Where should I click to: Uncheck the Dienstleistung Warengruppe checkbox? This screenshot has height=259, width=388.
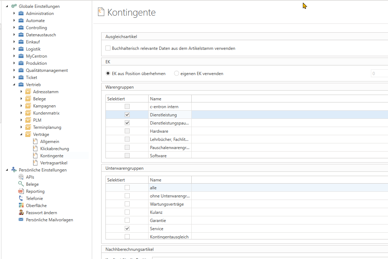(127, 115)
